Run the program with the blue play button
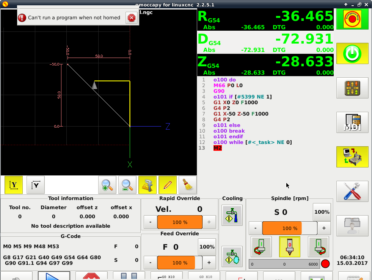The image size is (372, 280). pos(54,276)
